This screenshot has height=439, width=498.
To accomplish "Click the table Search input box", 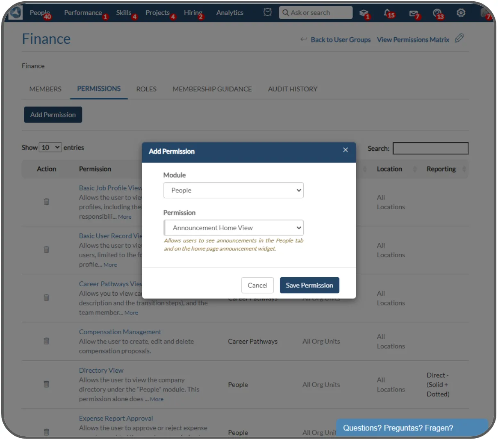I will (x=430, y=148).
